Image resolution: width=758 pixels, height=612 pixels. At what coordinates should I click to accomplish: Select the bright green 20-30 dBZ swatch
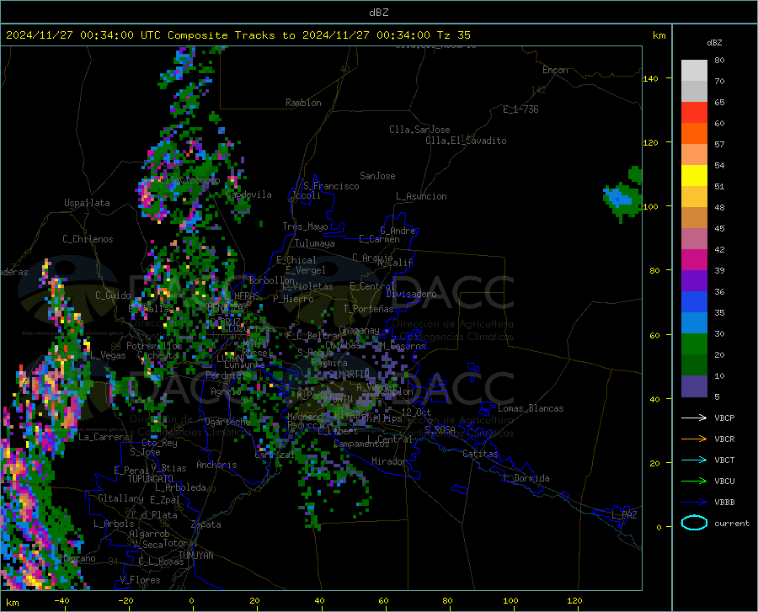tap(694, 344)
